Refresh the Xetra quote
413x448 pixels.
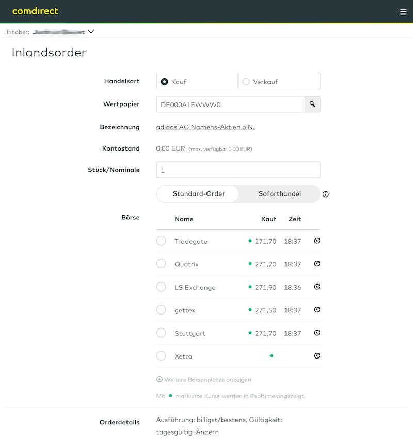[317, 356]
